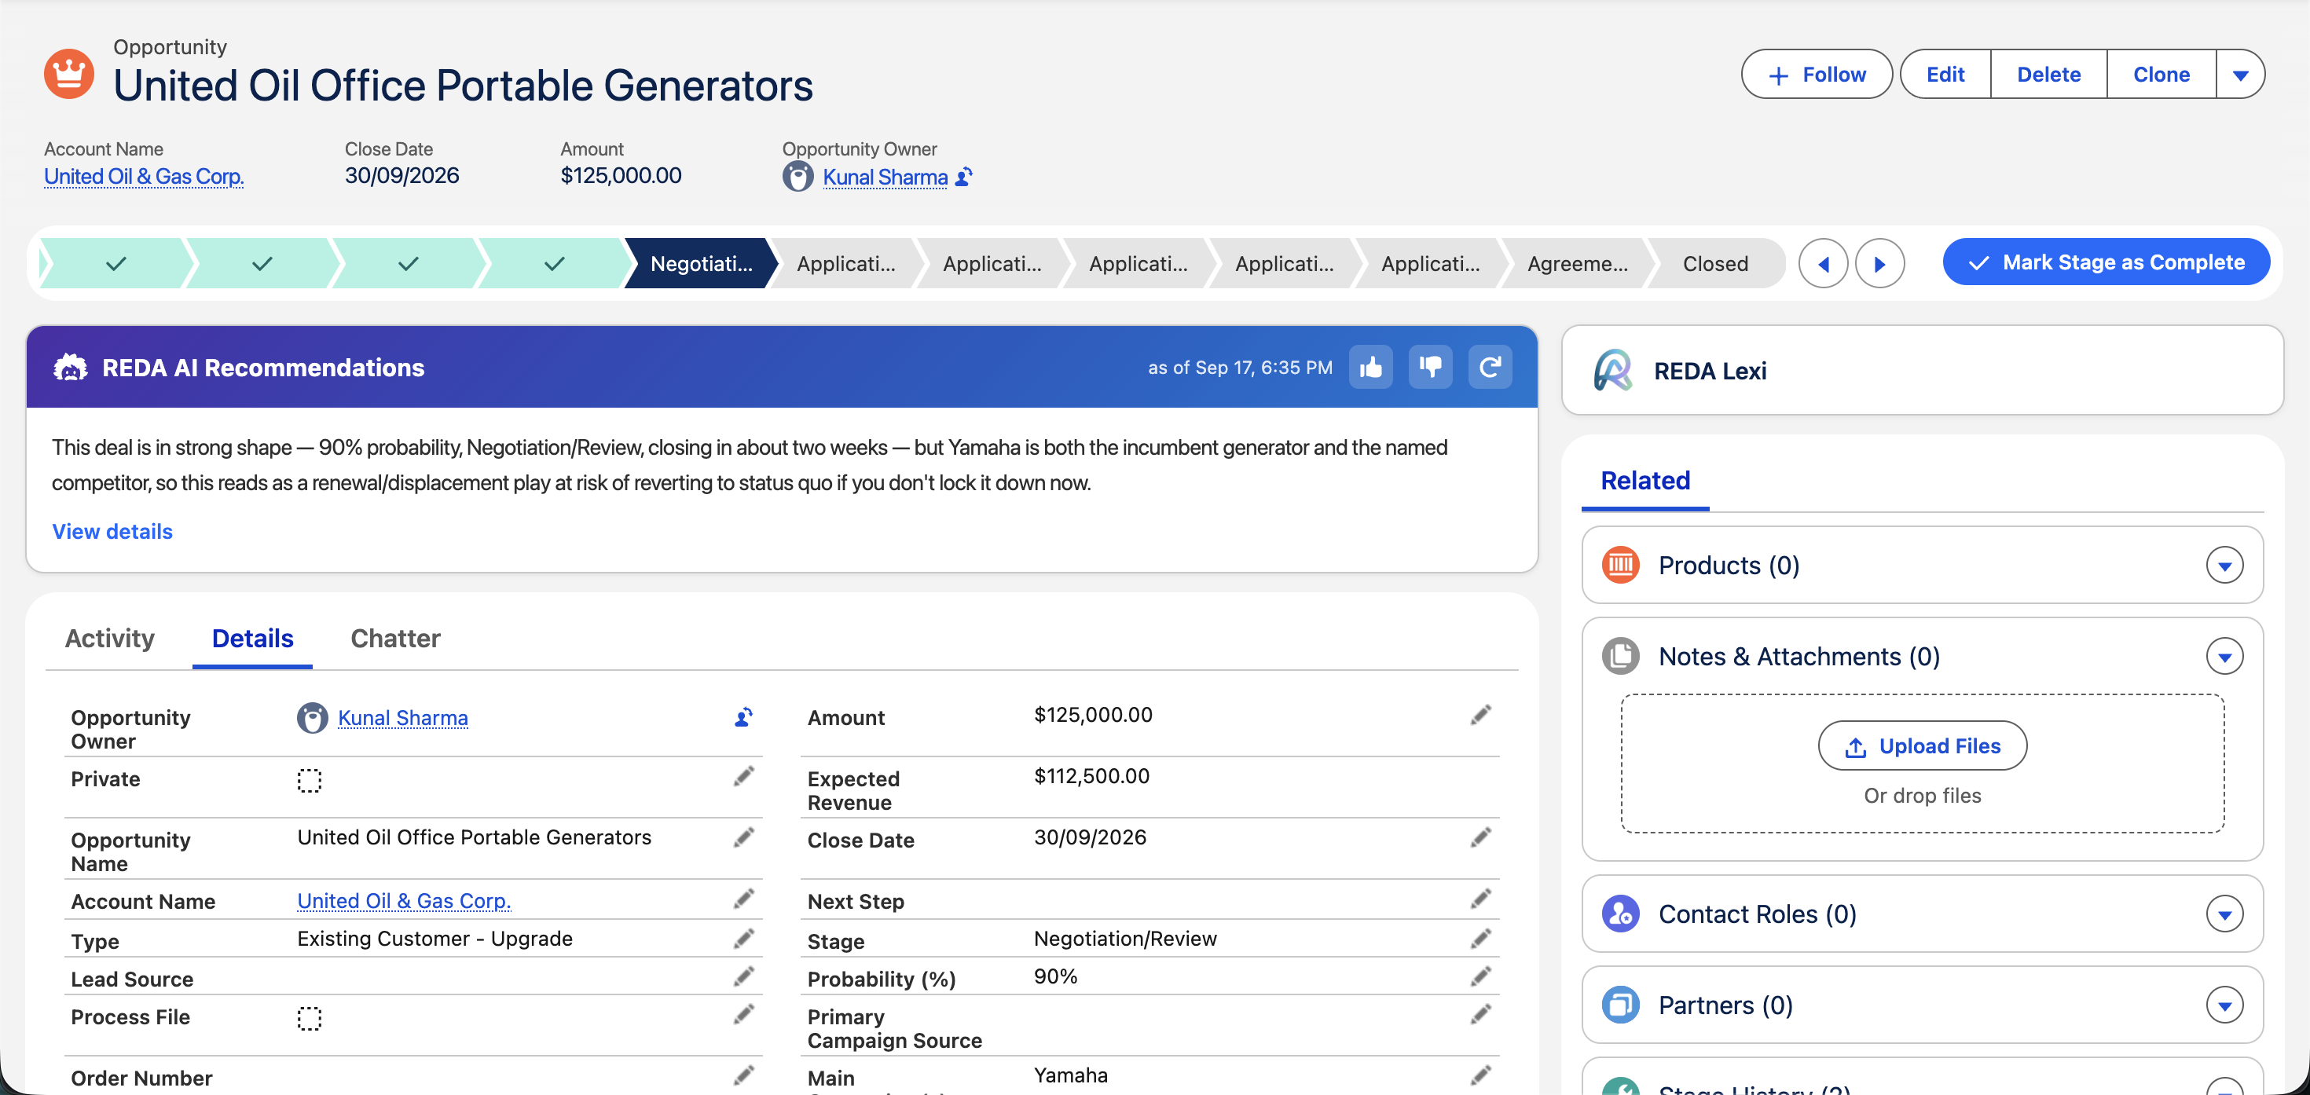Click Mark Stage as Complete
The width and height of the screenshot is (2310, 1095).
[x=2106, y=262]
